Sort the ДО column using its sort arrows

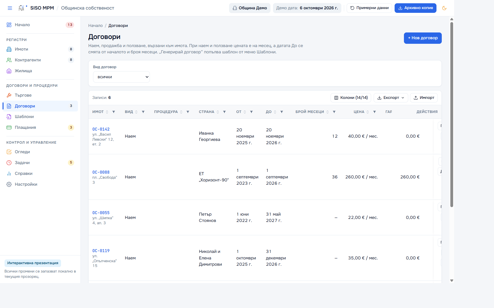point(275,112)
